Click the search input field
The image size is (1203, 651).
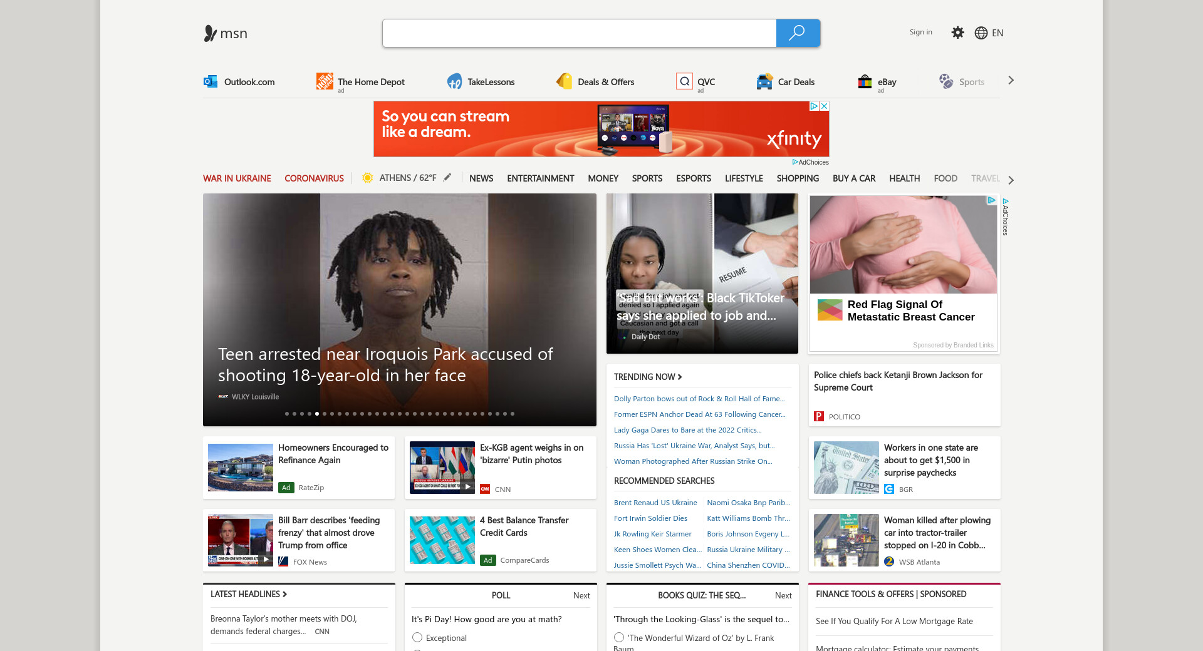[580, 33]
